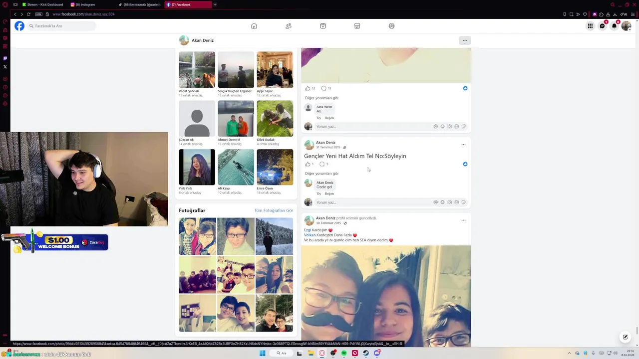Toggle the browser VPN badge
The image size is (639, 359).
pyautogui.click(x=38, y=14)
